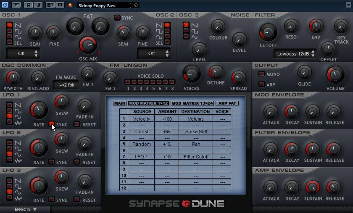Toggle LFO 2 RESET switch
This screenshot has height=213, width=353.
click(77, 162)
